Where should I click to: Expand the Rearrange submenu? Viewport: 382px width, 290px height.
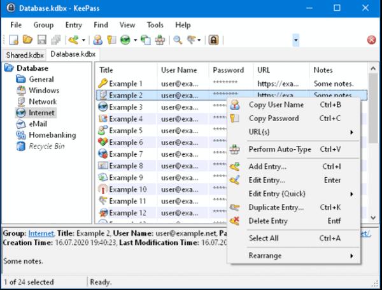coord(294,256)
